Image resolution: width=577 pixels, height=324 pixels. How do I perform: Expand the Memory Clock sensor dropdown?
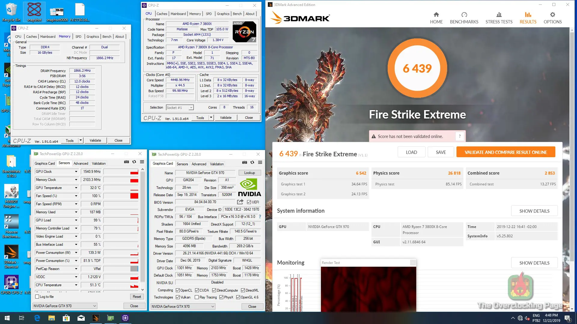(76, 180)
